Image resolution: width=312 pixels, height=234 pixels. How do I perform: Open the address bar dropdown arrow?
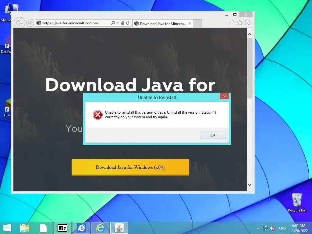[x=118, y=23]
